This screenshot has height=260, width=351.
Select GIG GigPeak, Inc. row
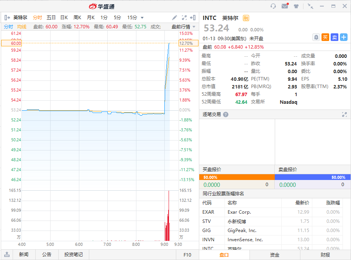(x=271, y=231)
